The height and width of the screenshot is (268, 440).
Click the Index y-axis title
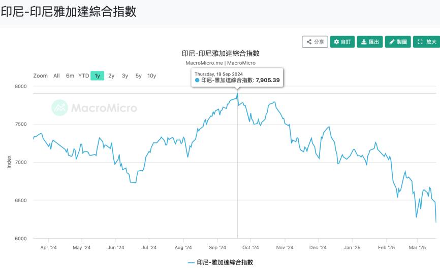pos(9,162)
